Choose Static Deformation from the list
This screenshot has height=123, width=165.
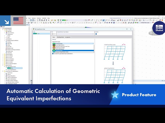[73, 49]
